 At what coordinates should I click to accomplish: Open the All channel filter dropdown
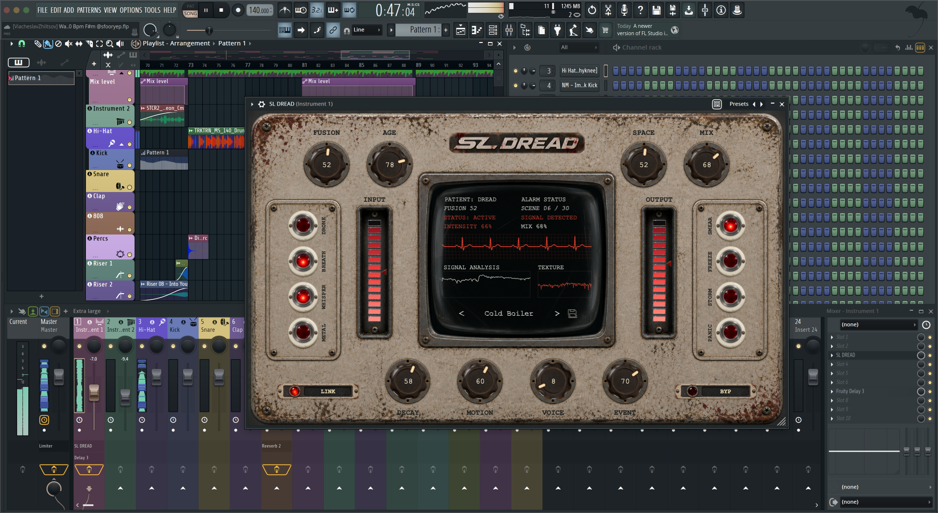578,47
